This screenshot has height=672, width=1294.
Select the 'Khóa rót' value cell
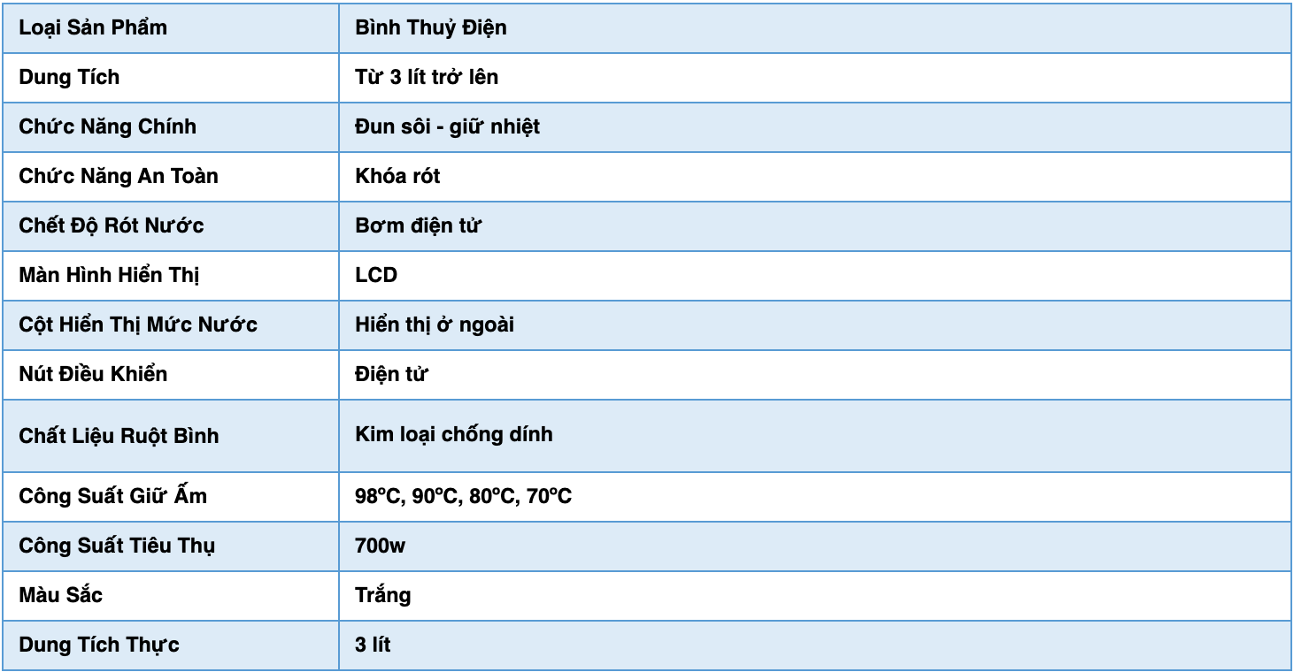814,176
